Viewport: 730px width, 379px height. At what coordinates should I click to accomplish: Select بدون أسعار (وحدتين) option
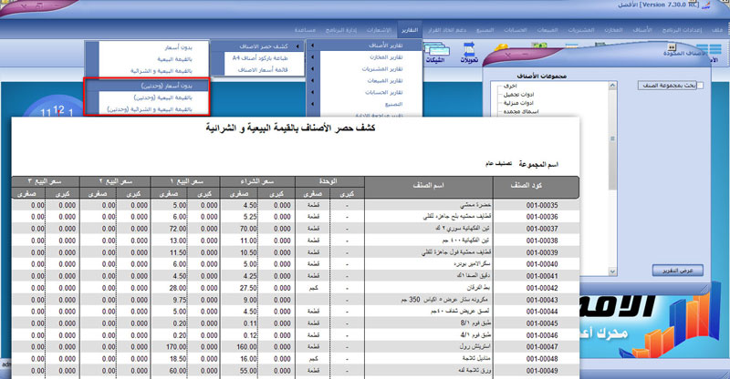[147, 86]
